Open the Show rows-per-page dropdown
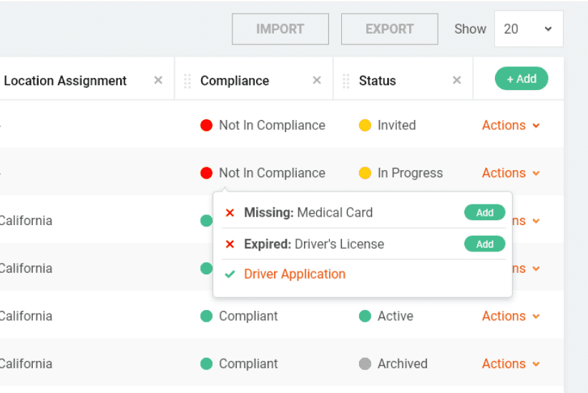Viewport: 588px width, 393px height. [528, 29]
